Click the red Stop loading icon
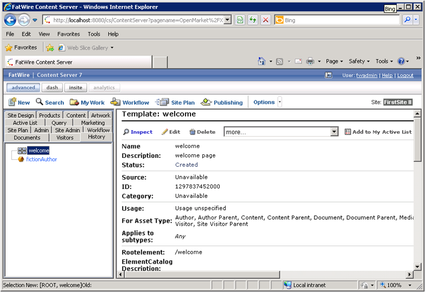The width and height of the screenshot is (425, 292). click(266, 20)
